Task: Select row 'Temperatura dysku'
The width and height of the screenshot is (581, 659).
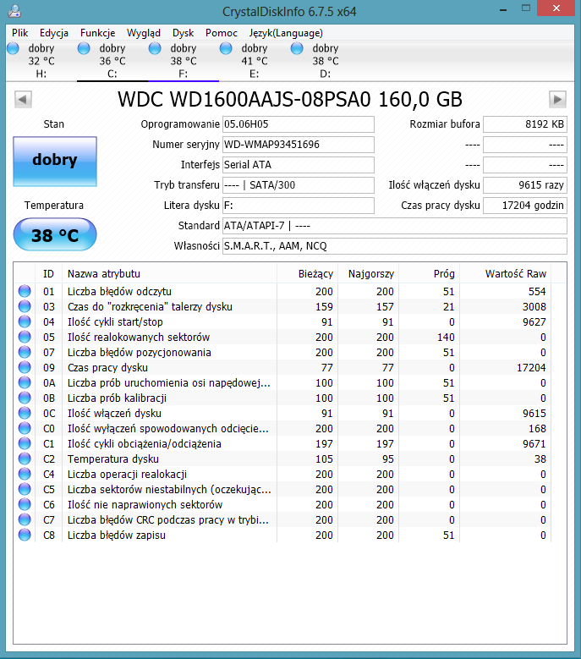Action: click(x=282, y=459)
